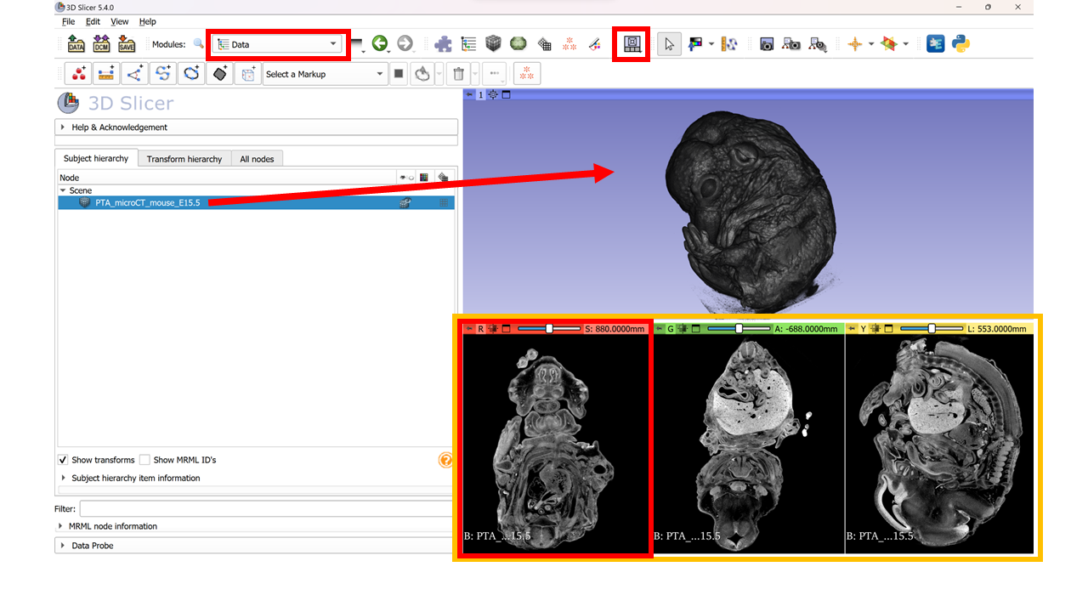Image resolution: width=1088 pixels, height=612 pixels.
Task: Create a new closed curve markup
Action: point(191,74)
